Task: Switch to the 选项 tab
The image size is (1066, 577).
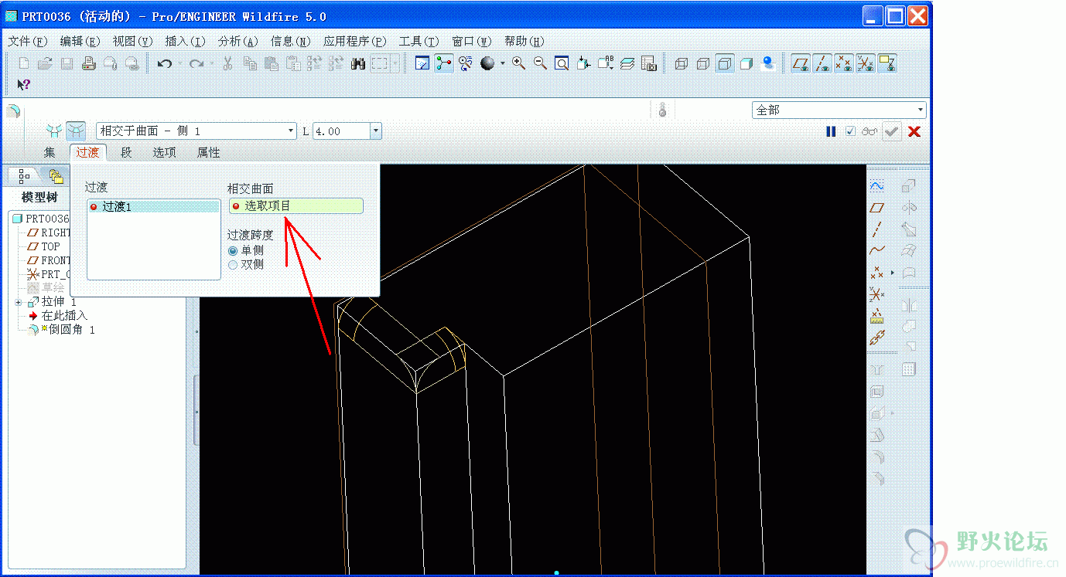Action: coord(164,153)
